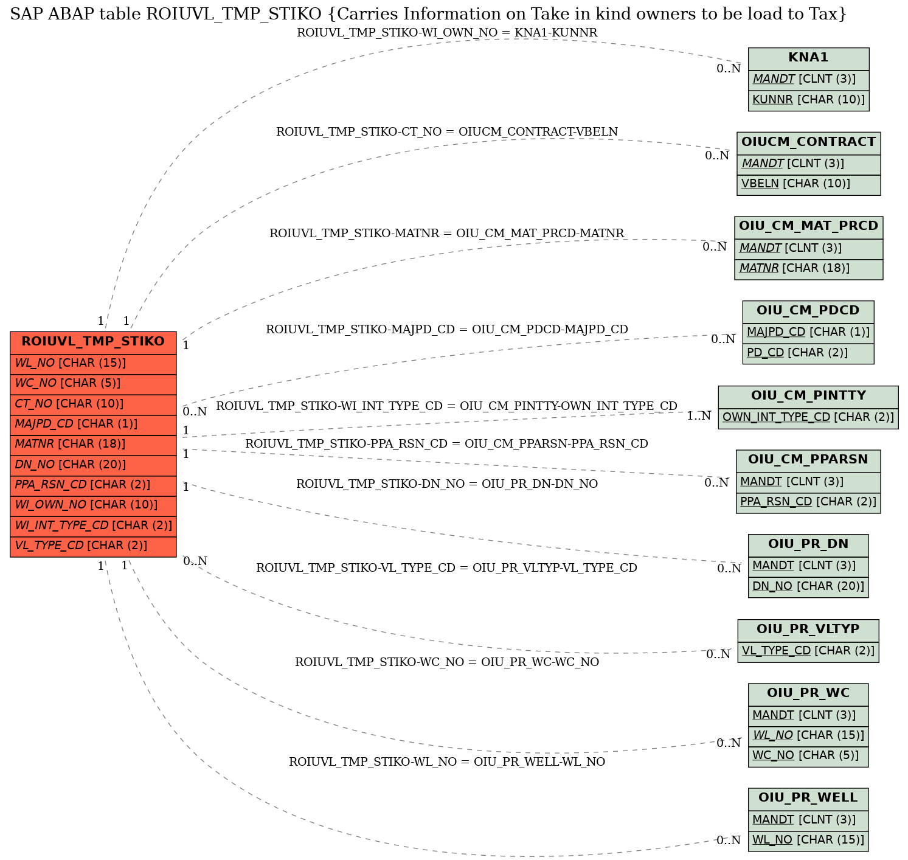This screenshot has height=860, width=908.
Task: Select the CT_NO [CHAR (10)] field
Action: [x=93, y=404]
